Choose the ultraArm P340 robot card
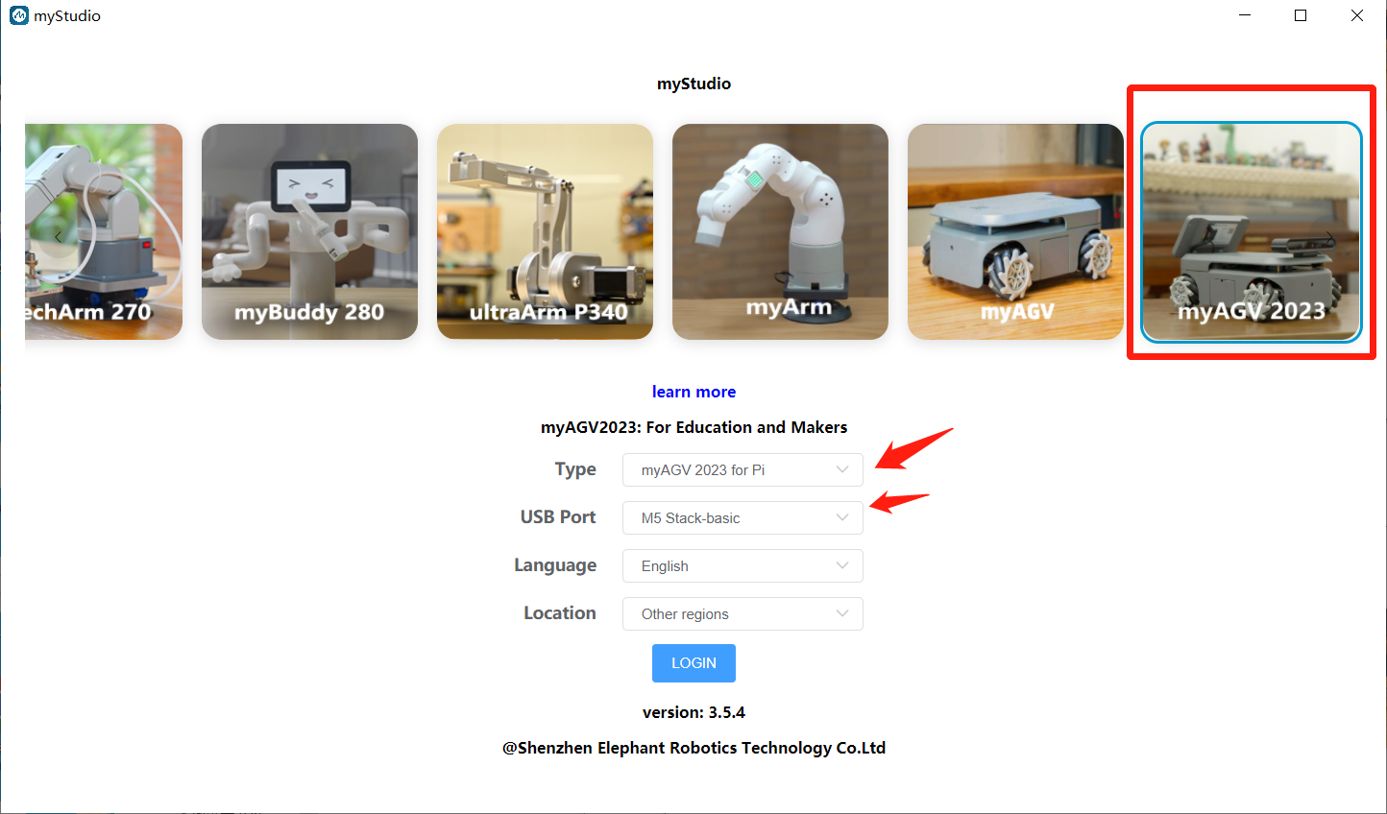Image resolution: width=1387 pixels, height=814 pixels. click(x=545, y=231)
